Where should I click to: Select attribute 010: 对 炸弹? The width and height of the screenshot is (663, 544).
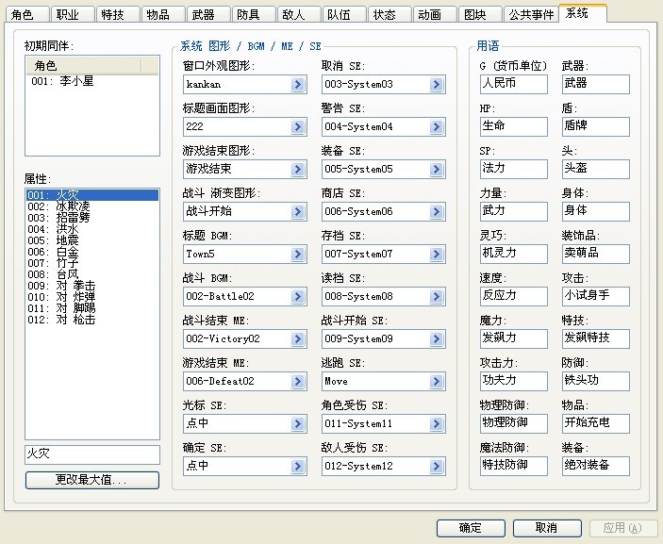(x=92, y=297)
